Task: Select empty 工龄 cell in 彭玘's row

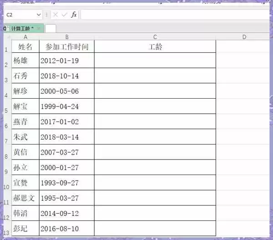Action: (x=155, y=229)
